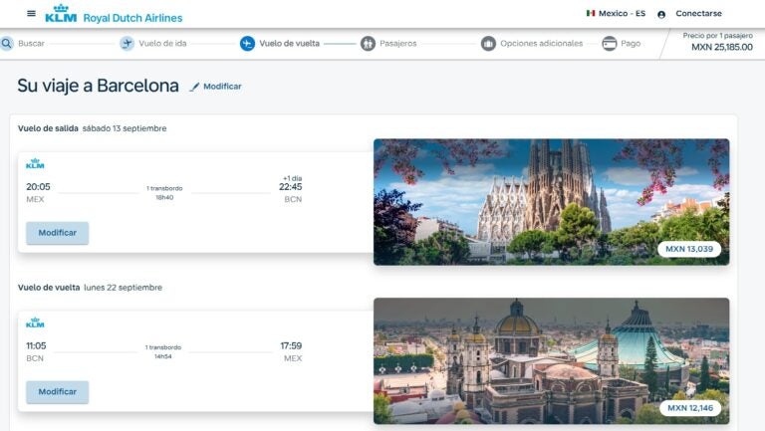The width and height of the screenshot is (765, 431).
Task: Click the Conectarse login link
Action: [x=698, y=14]
